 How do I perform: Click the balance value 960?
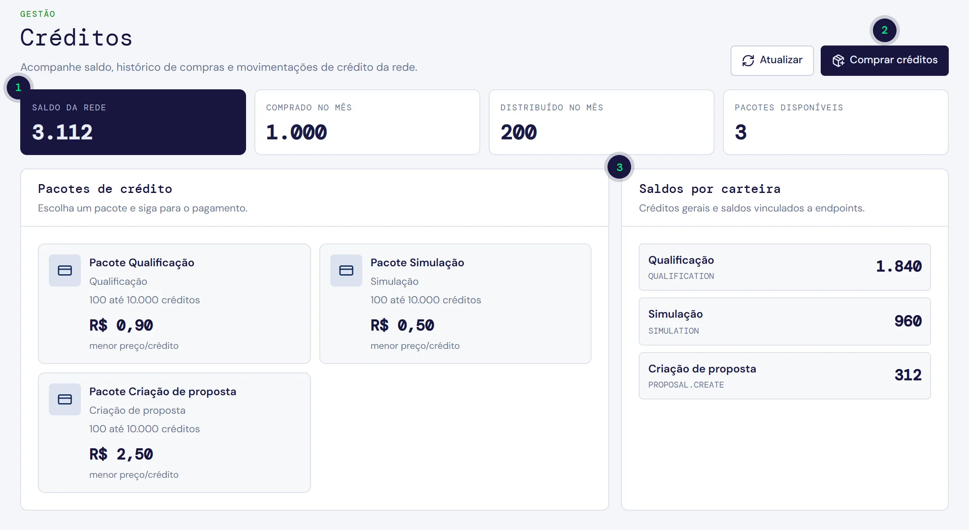pyautogui.click(x=908, y=321)
